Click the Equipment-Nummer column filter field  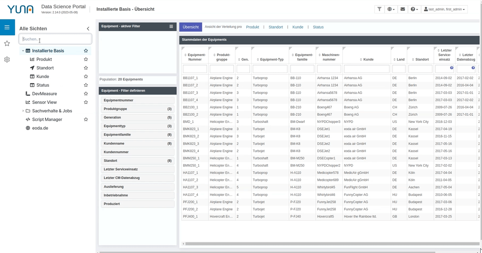pos(195,69)
